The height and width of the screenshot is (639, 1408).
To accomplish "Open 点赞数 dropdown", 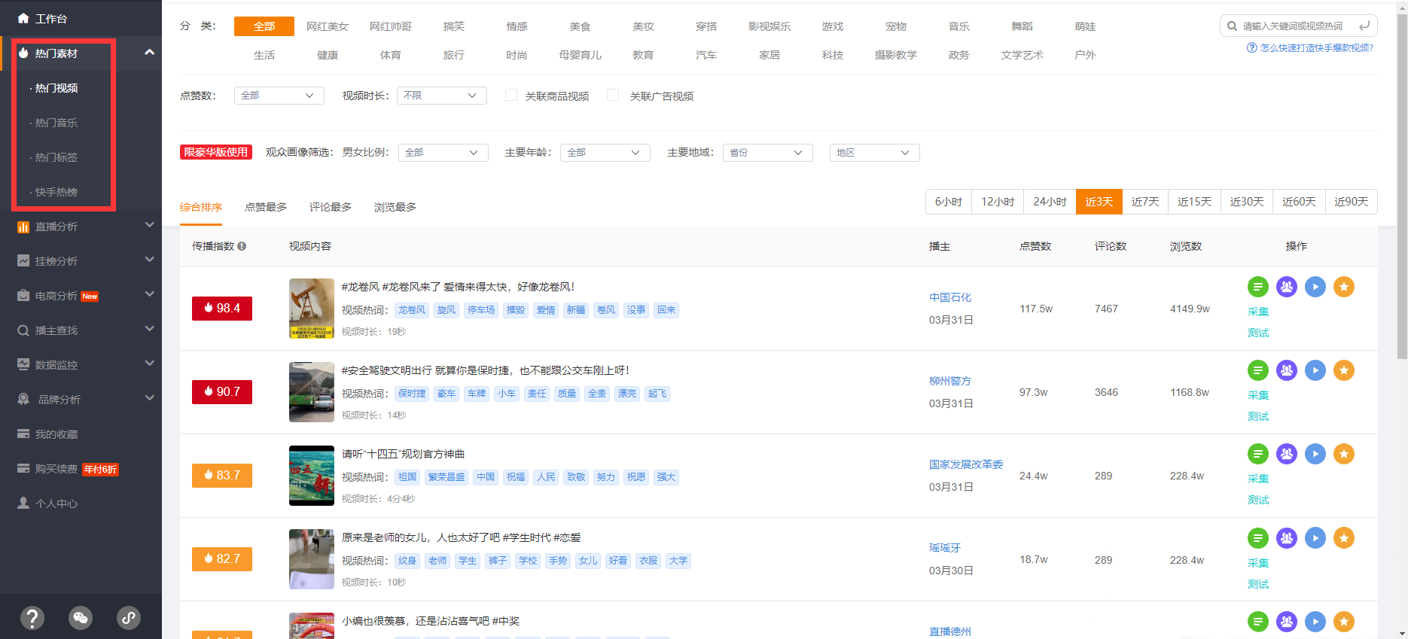I will pyautogui.click(x=279, y=96).
